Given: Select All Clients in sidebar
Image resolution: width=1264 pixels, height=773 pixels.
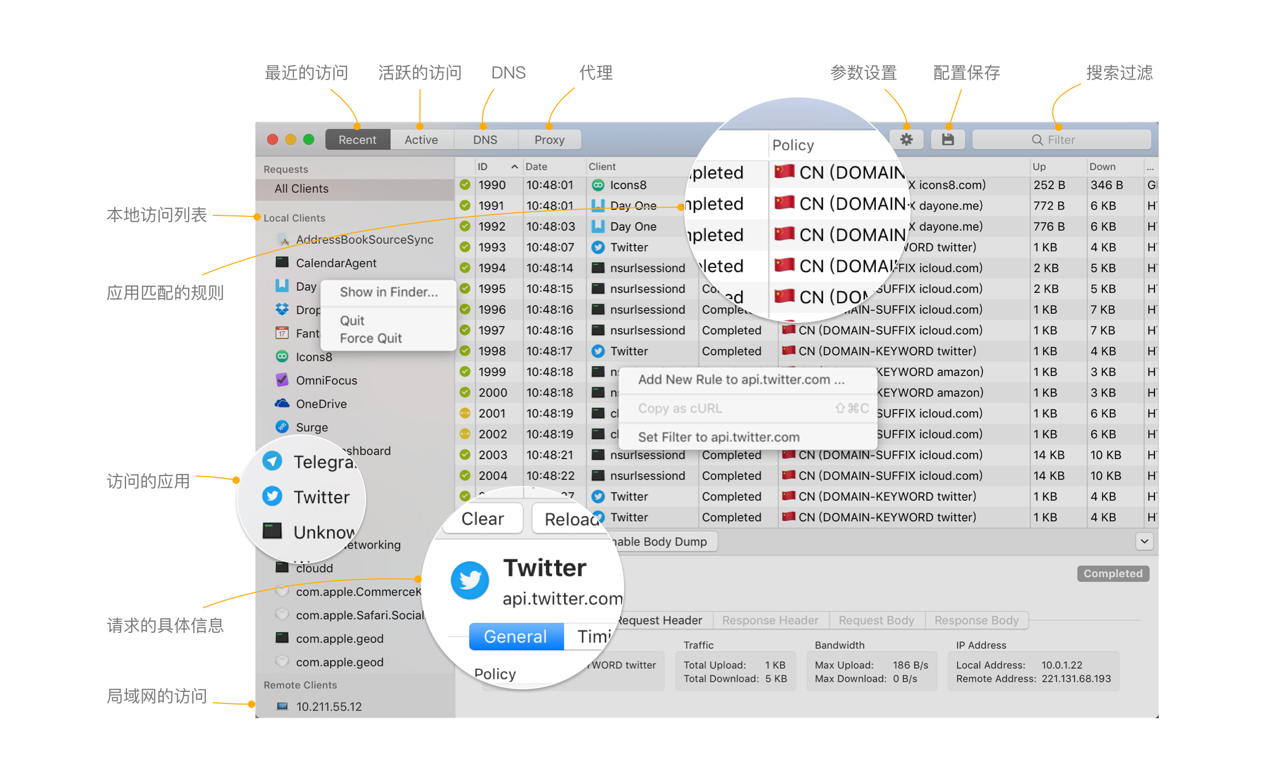Looking at the screenshot, I should (x=355, y=189).
